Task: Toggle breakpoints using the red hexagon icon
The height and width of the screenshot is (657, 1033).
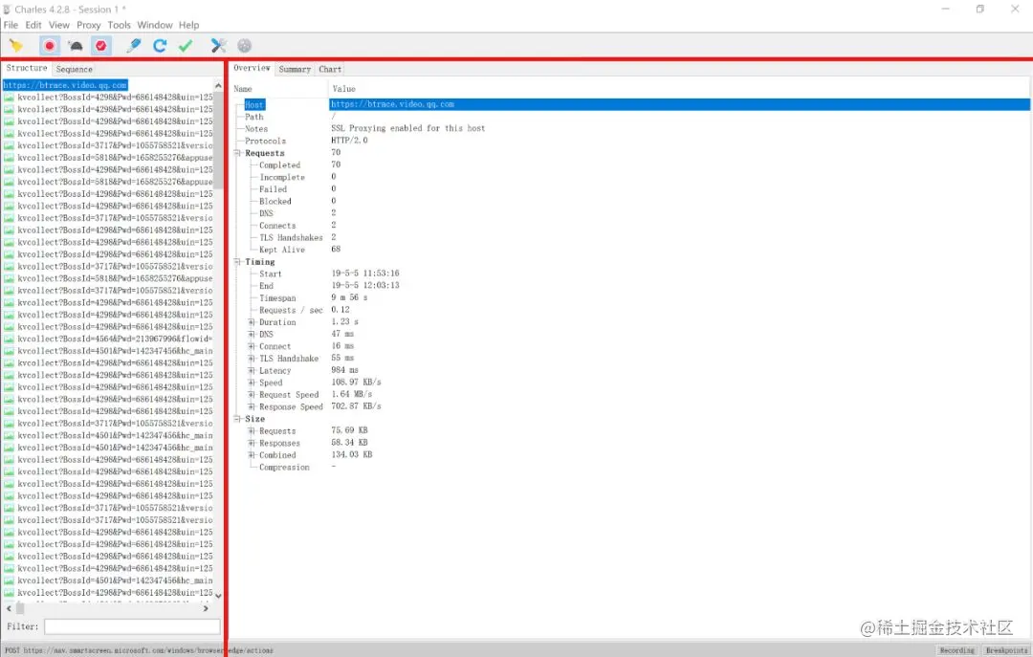Action: (100, 46)
